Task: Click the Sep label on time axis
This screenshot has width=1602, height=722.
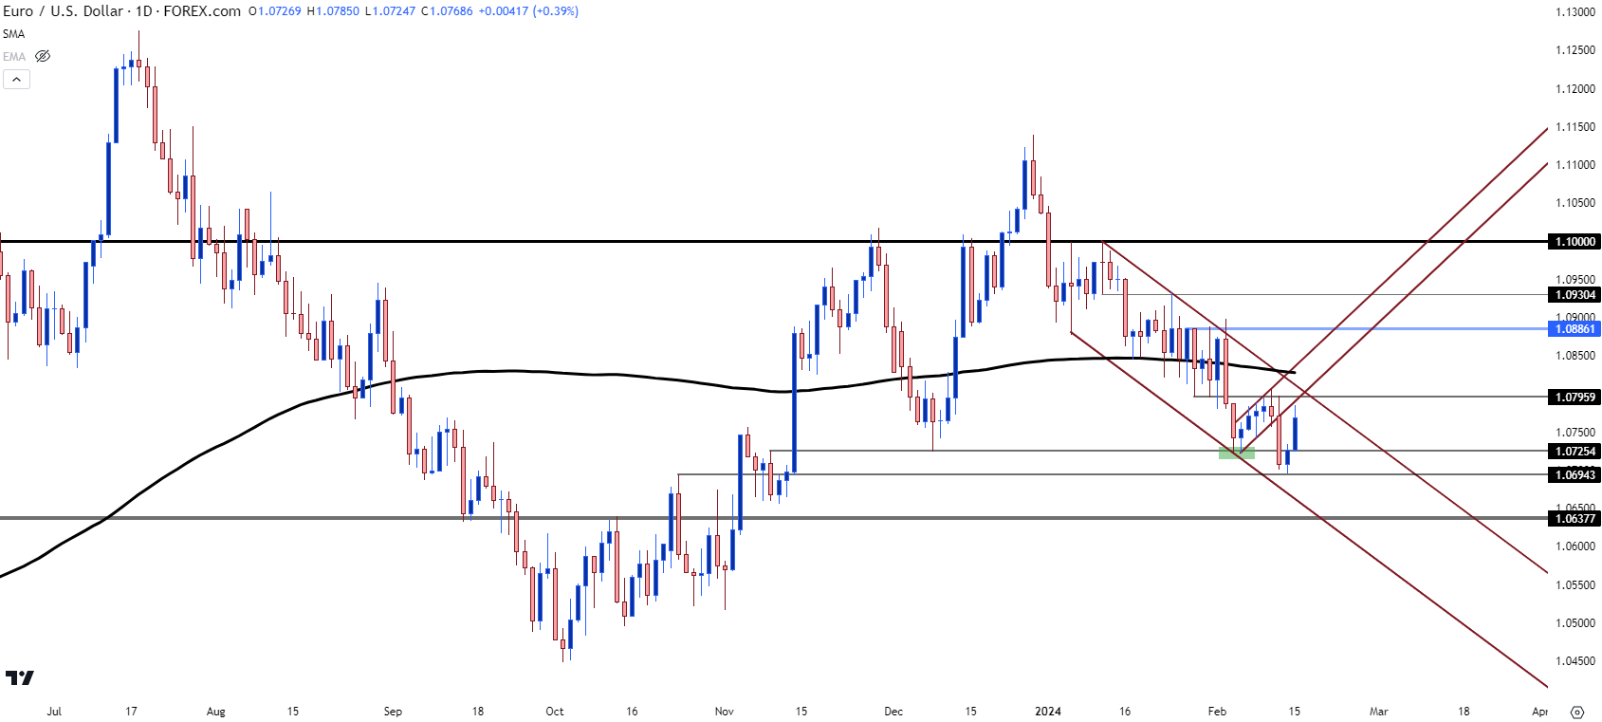Action: 393,712
